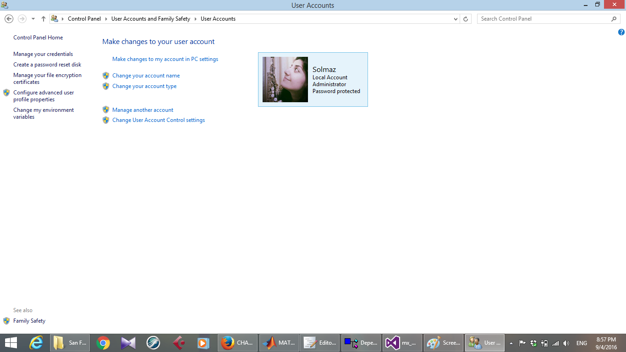
Task: Launch Internet Explorer from the taskbar
Action: point(36,343)
